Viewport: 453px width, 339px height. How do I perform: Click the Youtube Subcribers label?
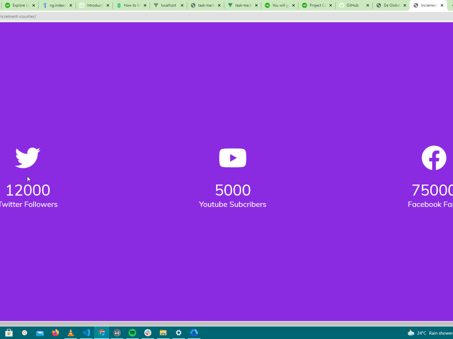[x=232, y=204]
